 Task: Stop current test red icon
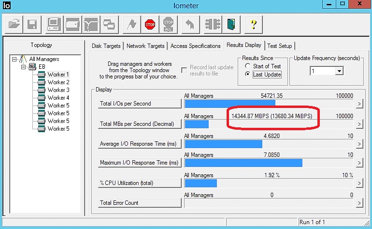150,24
